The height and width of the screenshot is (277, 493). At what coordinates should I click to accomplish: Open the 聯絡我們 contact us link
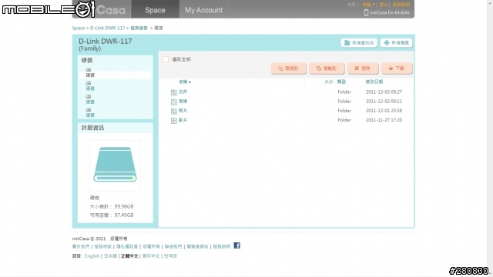coord(173,246)
